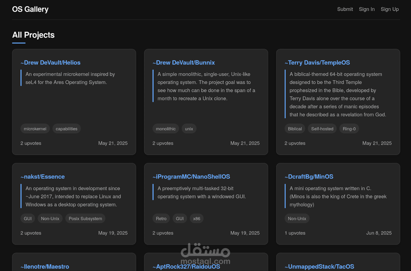Open the Drew DeVault/Helios project
The height and width of the screenshot is (271, 411).
click(51, 63)
